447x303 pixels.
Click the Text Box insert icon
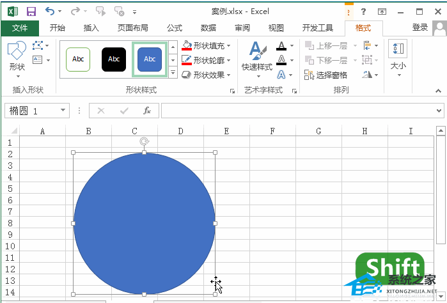(38, 60)
